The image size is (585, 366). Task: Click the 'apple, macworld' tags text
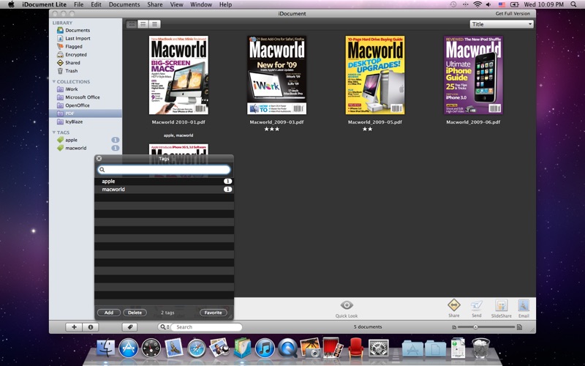point(178,135)
